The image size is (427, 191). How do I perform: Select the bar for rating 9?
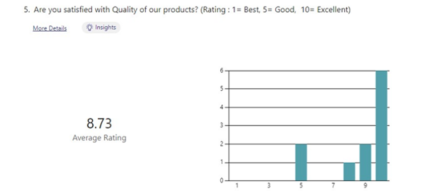365,162
